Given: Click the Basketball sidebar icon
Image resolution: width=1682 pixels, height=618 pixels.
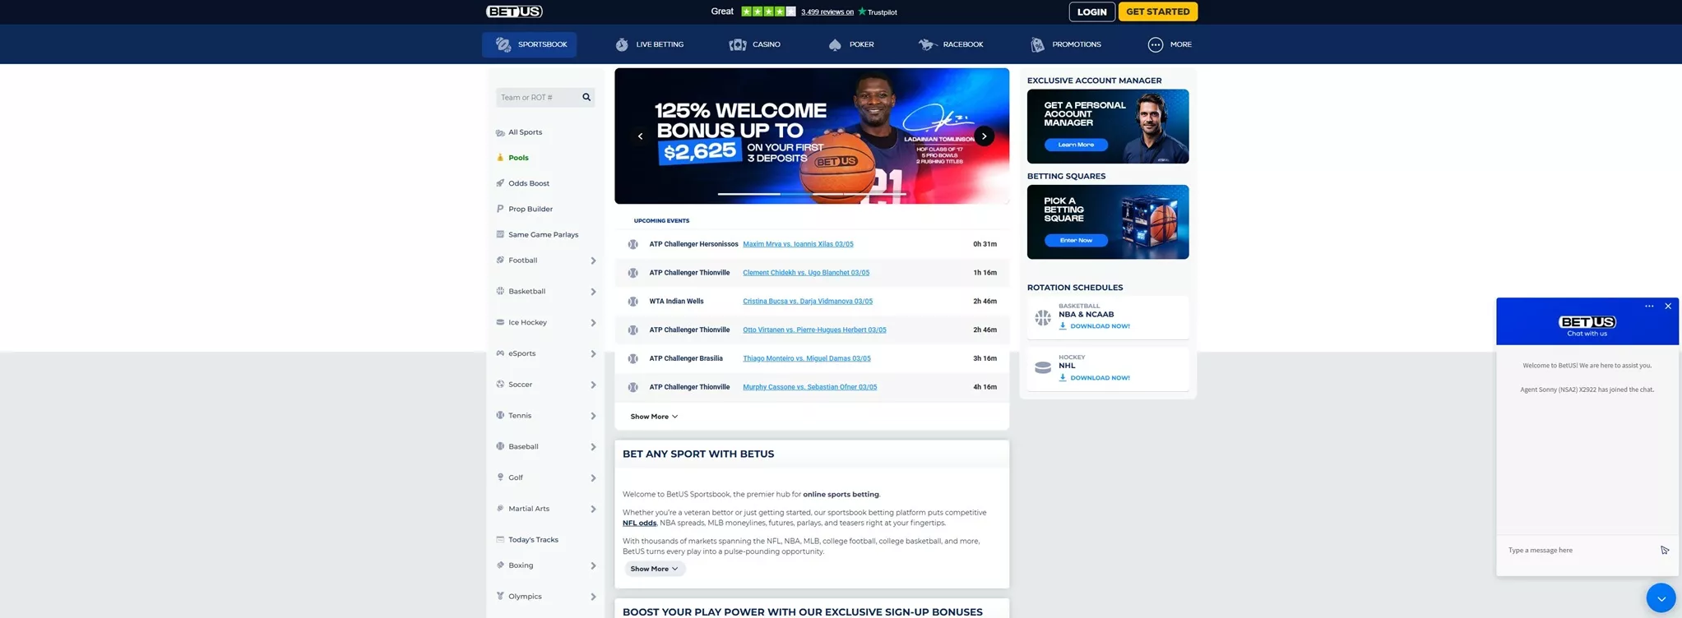Looking at the screenshot, I should (500, 291).
